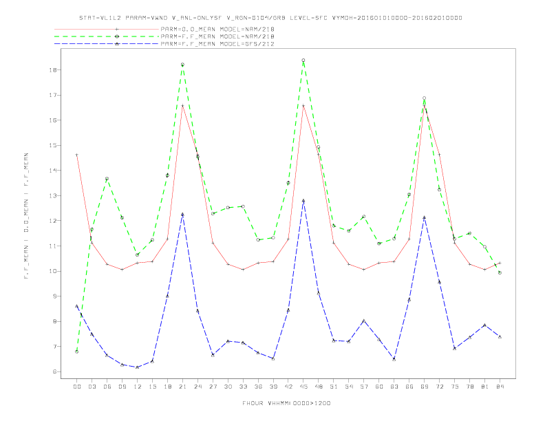545x421 pixels.
Task: Click the x-axis tick label 51
Action: [x=334, y=387]
